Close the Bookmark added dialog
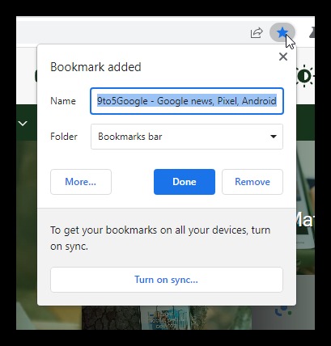Viewport: 331px width, 346px height. 283,57
